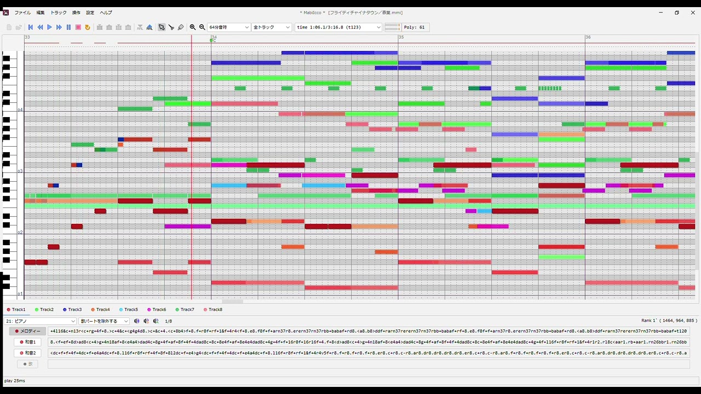Open the 歌パートを除外する dropdown
The image size is (701, 394).
[x=104, y=321]
